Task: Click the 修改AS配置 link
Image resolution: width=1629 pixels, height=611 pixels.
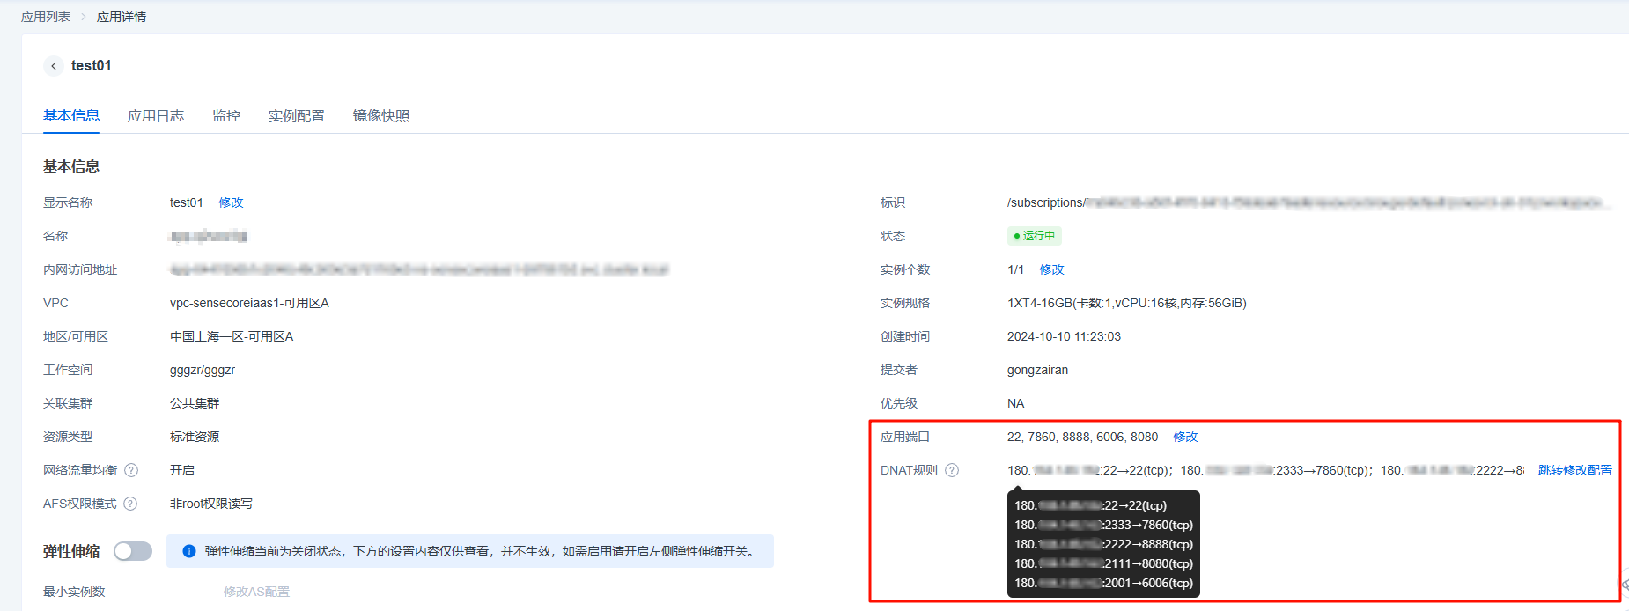Action: tap(256, 592)
